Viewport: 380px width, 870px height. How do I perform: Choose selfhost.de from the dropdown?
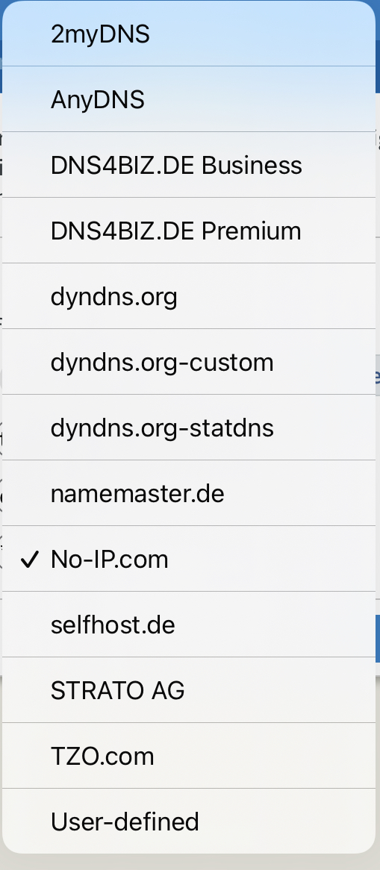[189, 625]
